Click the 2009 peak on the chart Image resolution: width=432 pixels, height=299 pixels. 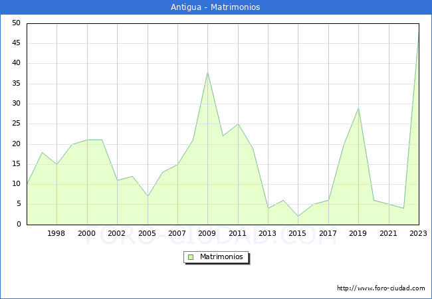[207, 72]
